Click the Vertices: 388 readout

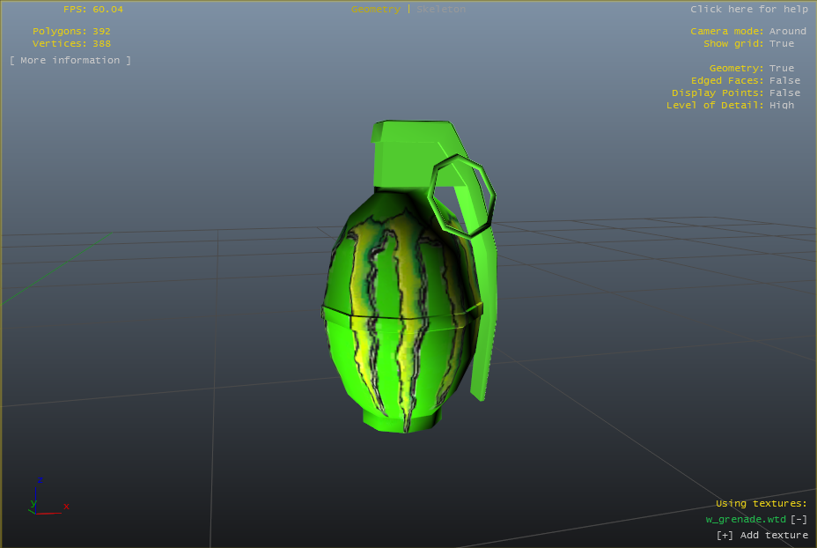point(71,44)
